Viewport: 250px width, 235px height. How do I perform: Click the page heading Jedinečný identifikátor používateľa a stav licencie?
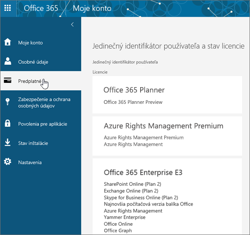click(168, 46)
